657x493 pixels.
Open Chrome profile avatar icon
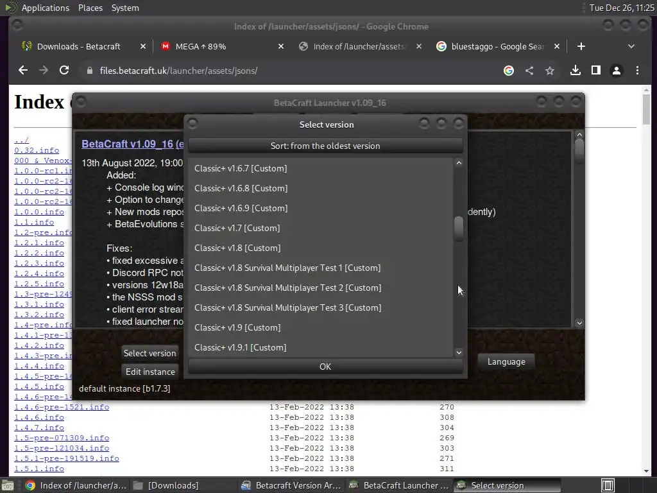point(617,71)
